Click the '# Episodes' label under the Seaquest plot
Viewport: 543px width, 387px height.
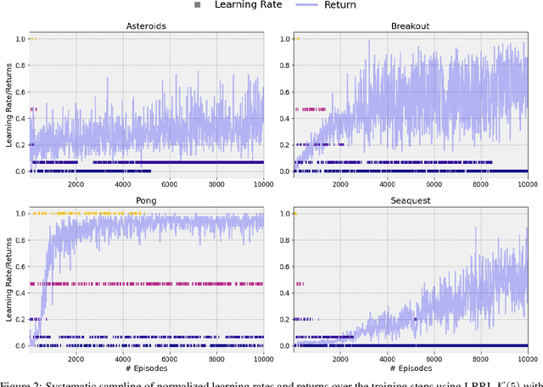411,369
